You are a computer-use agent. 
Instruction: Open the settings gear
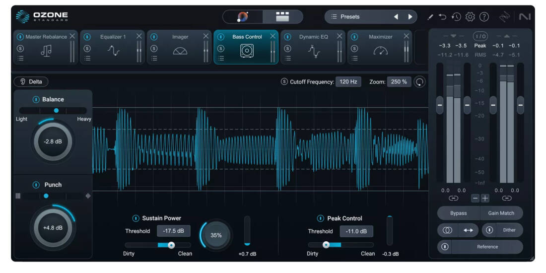click(470, 17)
